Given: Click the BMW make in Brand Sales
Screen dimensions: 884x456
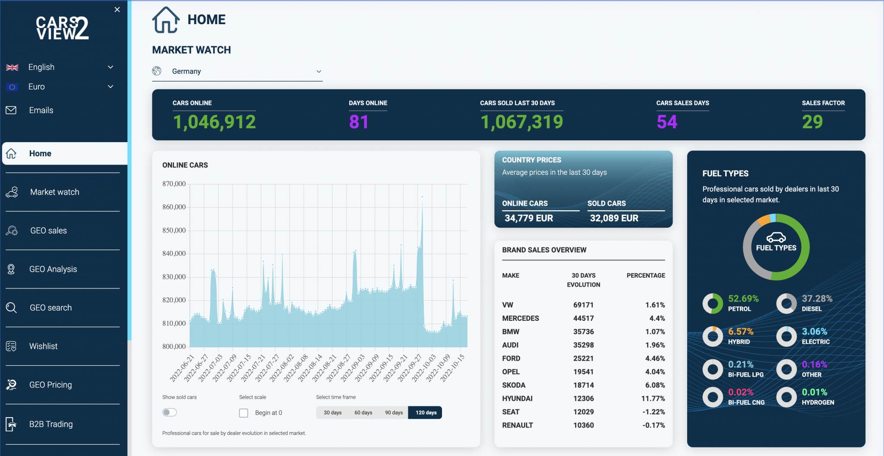Looking at the screenshot, I should [511, 332].
